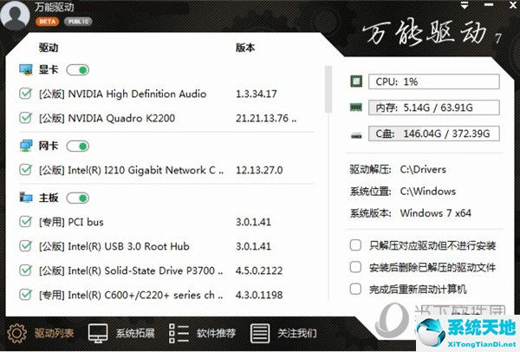Click the 显卡 group label

[x=49, y=69]
